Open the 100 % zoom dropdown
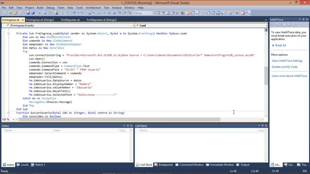The height and width of the screenshot is (174, 310). coord(14,119)
